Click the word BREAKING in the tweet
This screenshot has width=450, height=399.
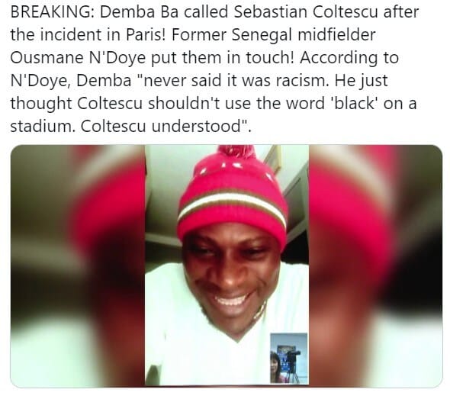[x=52, y=12]
